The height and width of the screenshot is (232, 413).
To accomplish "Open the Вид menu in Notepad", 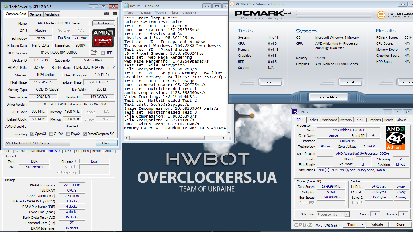I will click(x=175, y=12).
